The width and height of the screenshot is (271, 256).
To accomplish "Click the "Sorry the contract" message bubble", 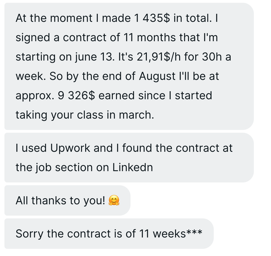I will [x=109, y=234].
